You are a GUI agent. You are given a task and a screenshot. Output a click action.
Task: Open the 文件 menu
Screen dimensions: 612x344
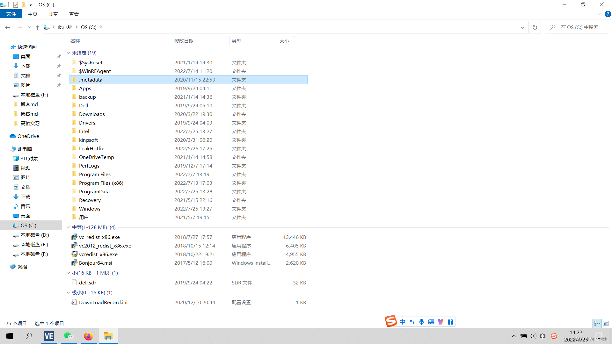click(x=11, y=14)
